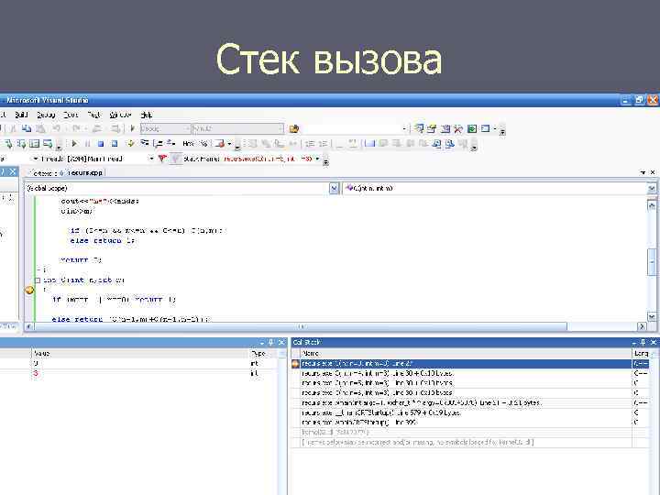
Task: Open the editor tab list arrow
Action: tap(643, 172)
